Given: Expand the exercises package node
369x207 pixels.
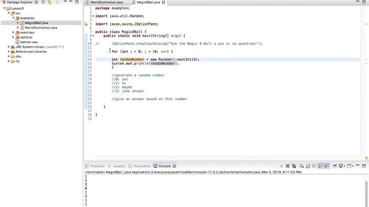Looking at the screenshot, I should pos(13,32).
